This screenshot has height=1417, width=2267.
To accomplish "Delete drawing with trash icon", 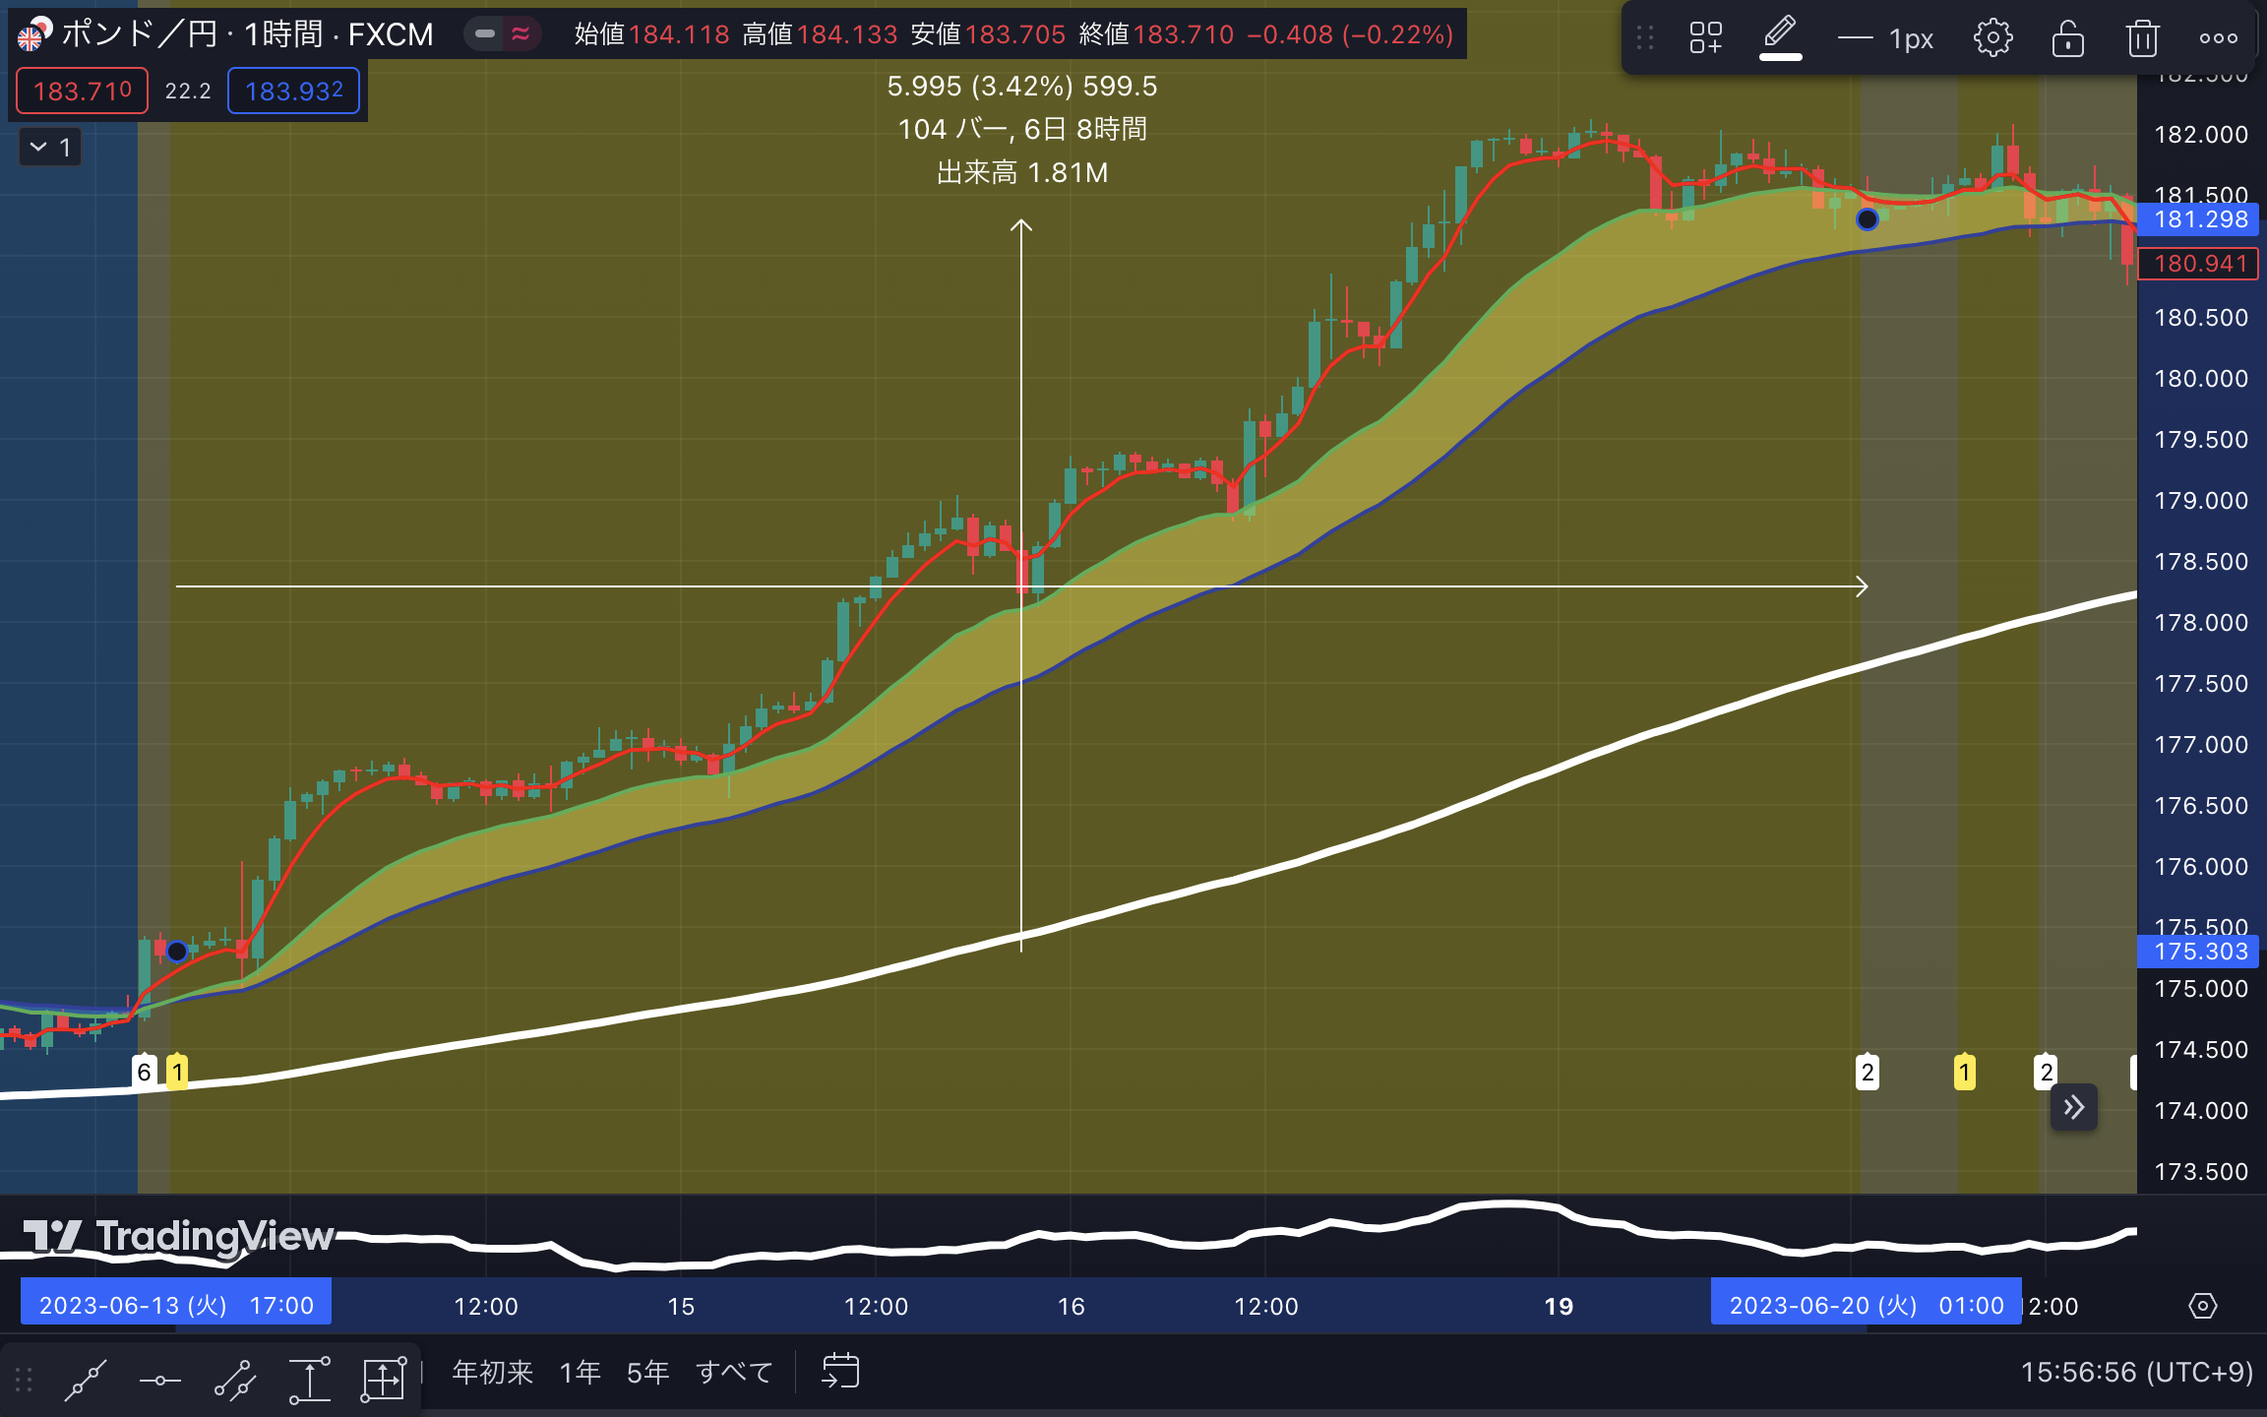I will pos(2142,38).
